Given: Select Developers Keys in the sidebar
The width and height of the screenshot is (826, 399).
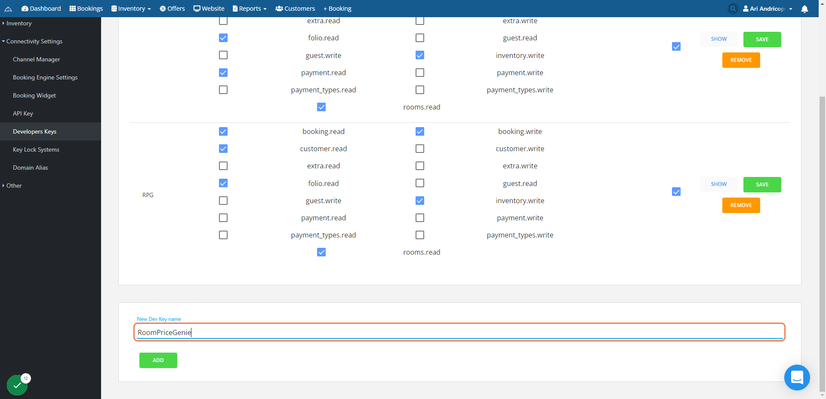Looking at the screenshot, I should (50, 131).
